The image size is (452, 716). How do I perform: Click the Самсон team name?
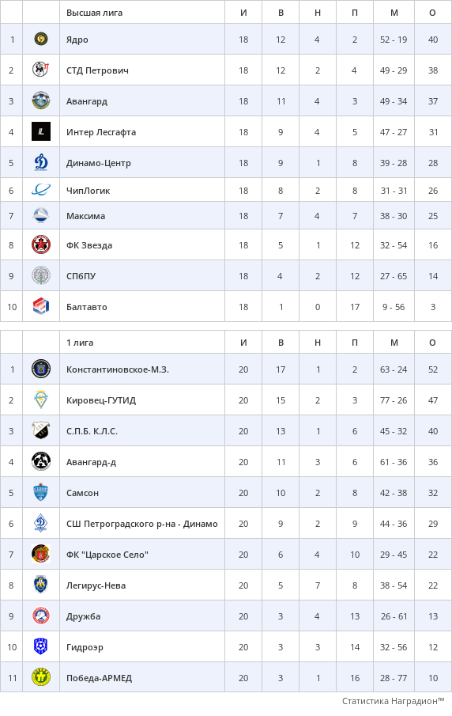(x=82, y=493)
